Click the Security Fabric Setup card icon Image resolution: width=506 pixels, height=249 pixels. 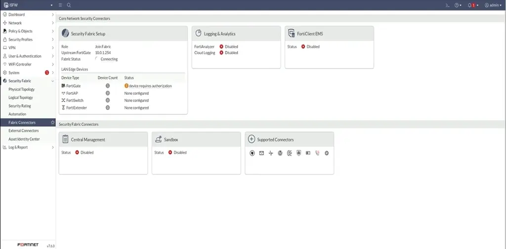[66, 34]
